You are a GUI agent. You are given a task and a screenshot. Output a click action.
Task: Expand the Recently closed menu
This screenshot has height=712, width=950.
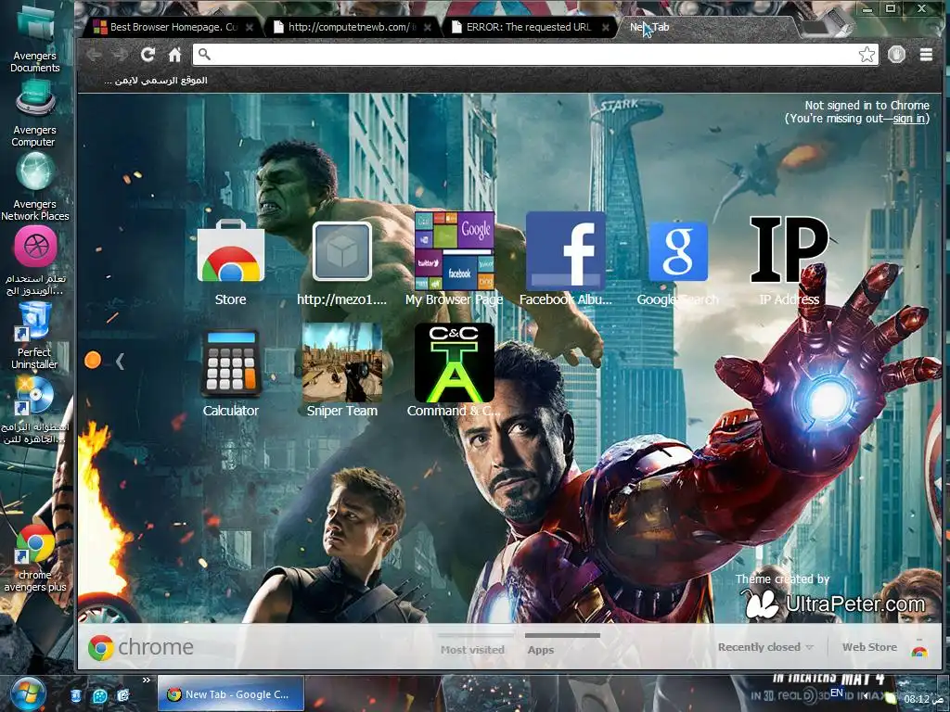coord(764,646)
